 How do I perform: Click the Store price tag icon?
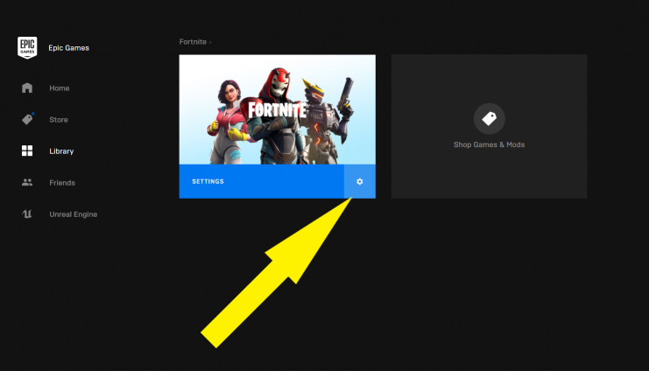click(x=27, y=119)
